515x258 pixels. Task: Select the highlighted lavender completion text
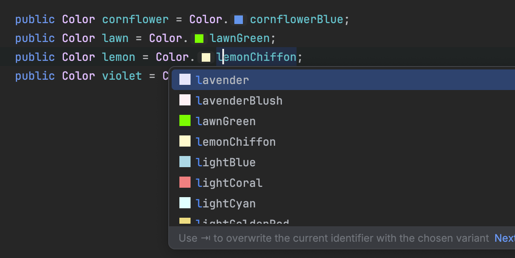(222, 80)
